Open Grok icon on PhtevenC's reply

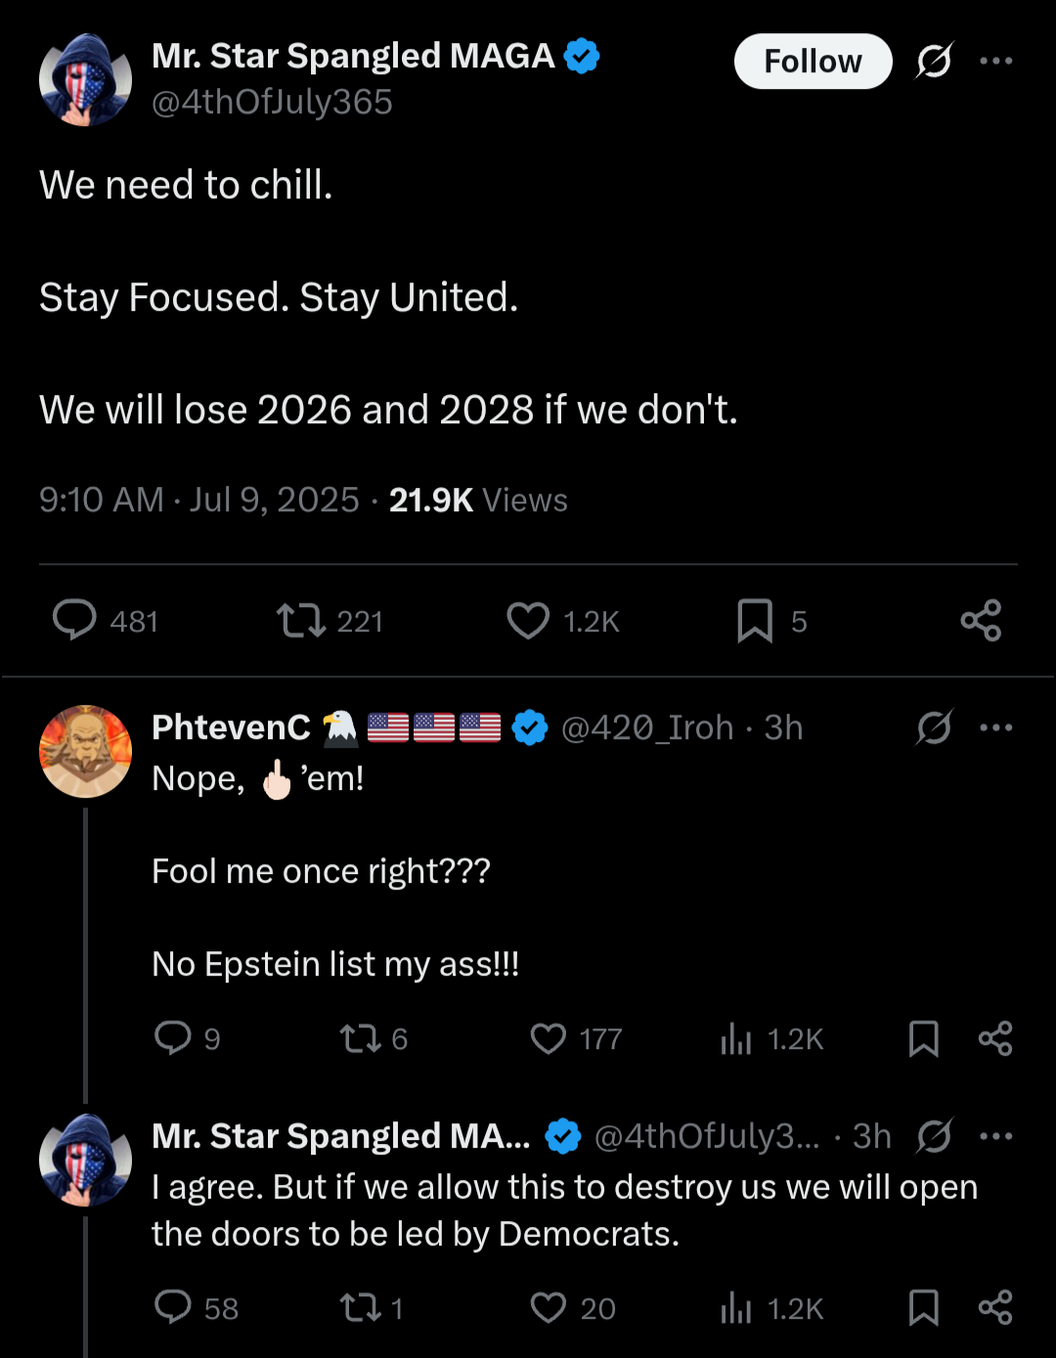[x=934, y=727]
